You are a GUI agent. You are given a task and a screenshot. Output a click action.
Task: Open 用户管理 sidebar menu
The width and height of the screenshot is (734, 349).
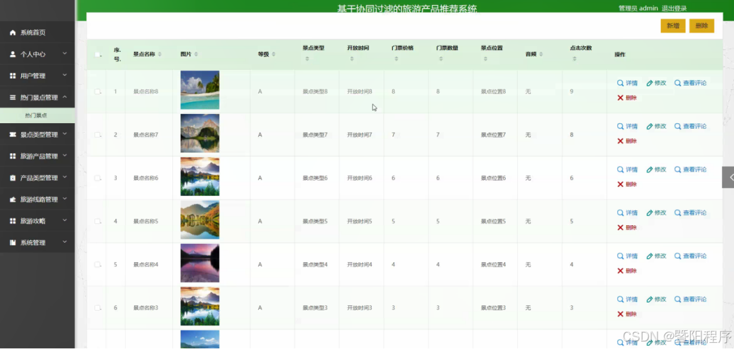coord(38,76)
